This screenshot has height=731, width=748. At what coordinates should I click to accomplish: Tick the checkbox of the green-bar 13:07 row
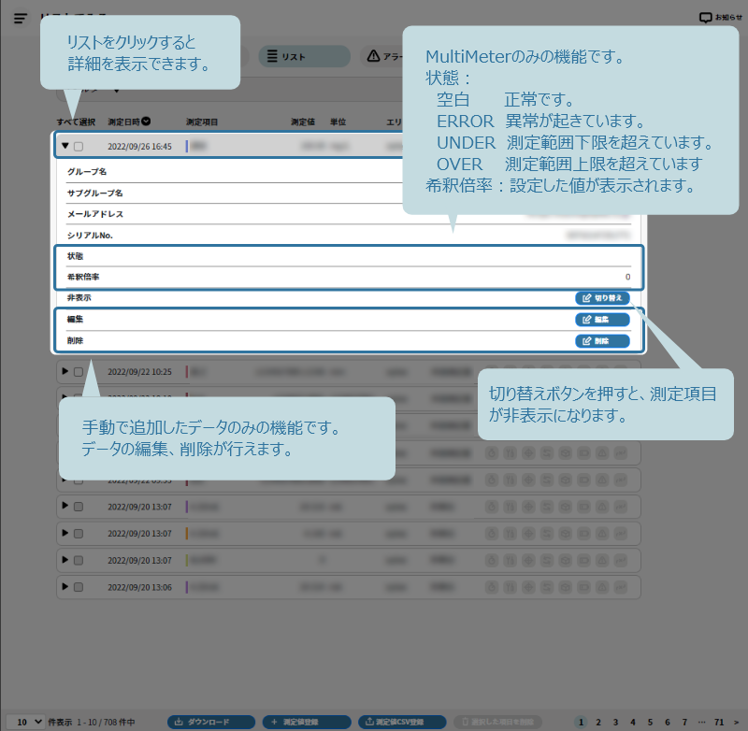click(x=79, y=560)
